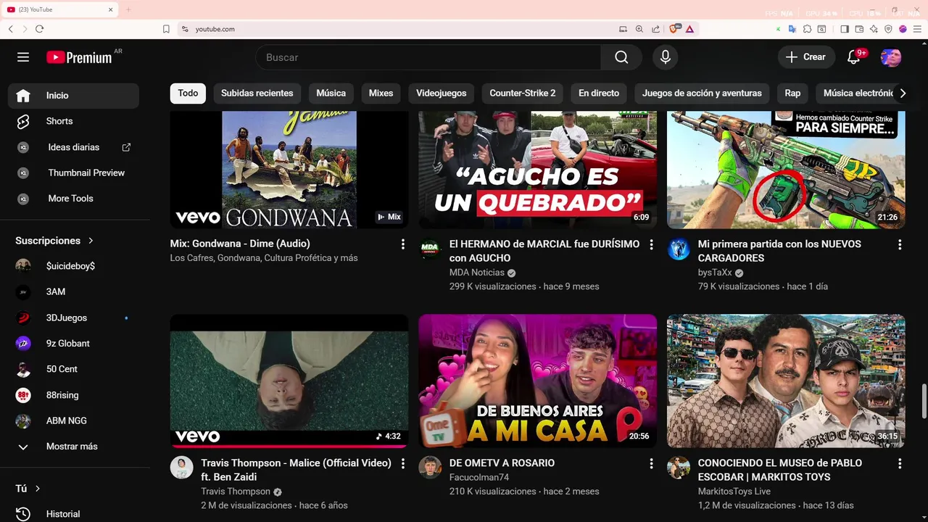Image resolution: width=928 pixels, height=522 pixels.
Task: Expand Mostrar más subscriptions
Action: (73, 447)
